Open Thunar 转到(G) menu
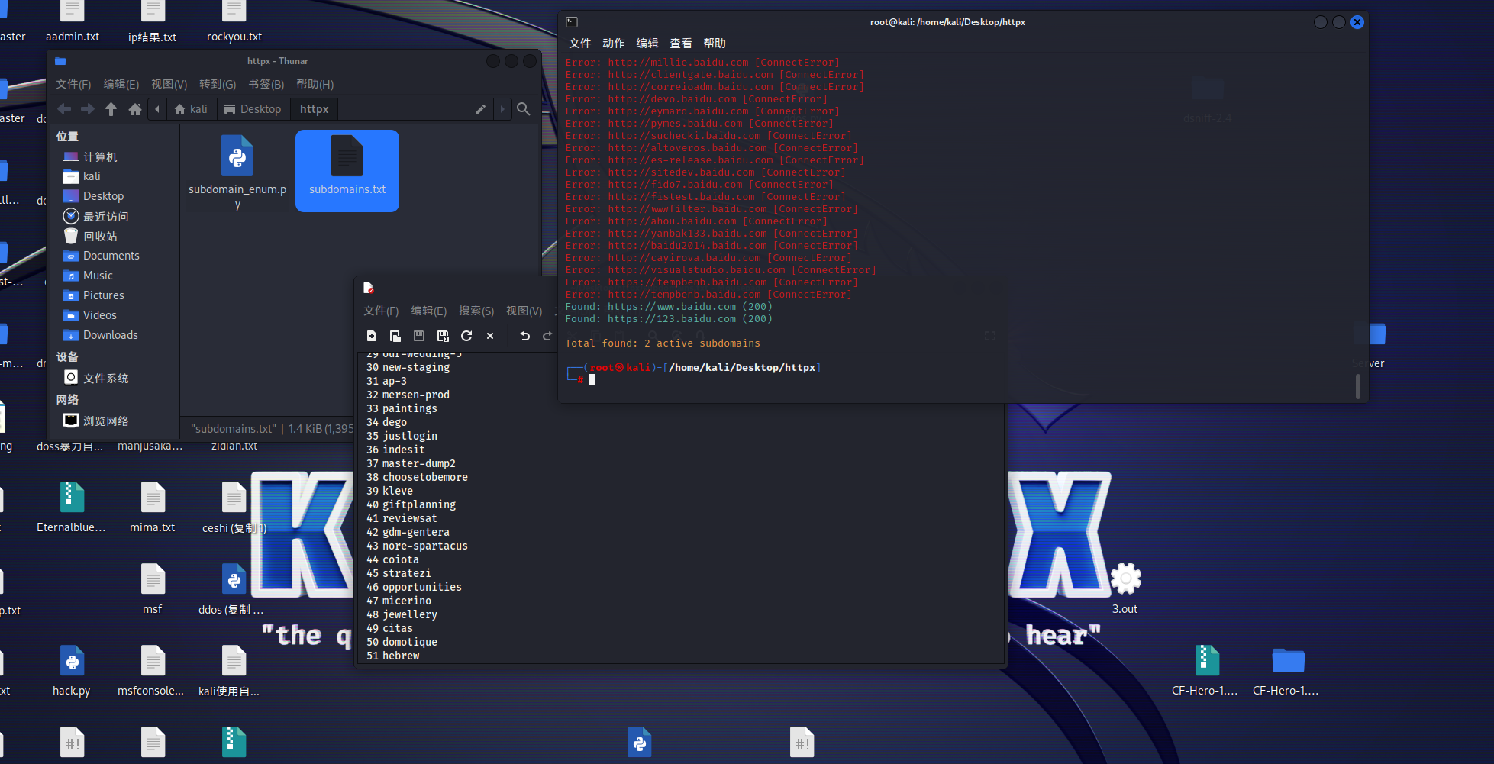1494x764 pixels. (218, 84)
